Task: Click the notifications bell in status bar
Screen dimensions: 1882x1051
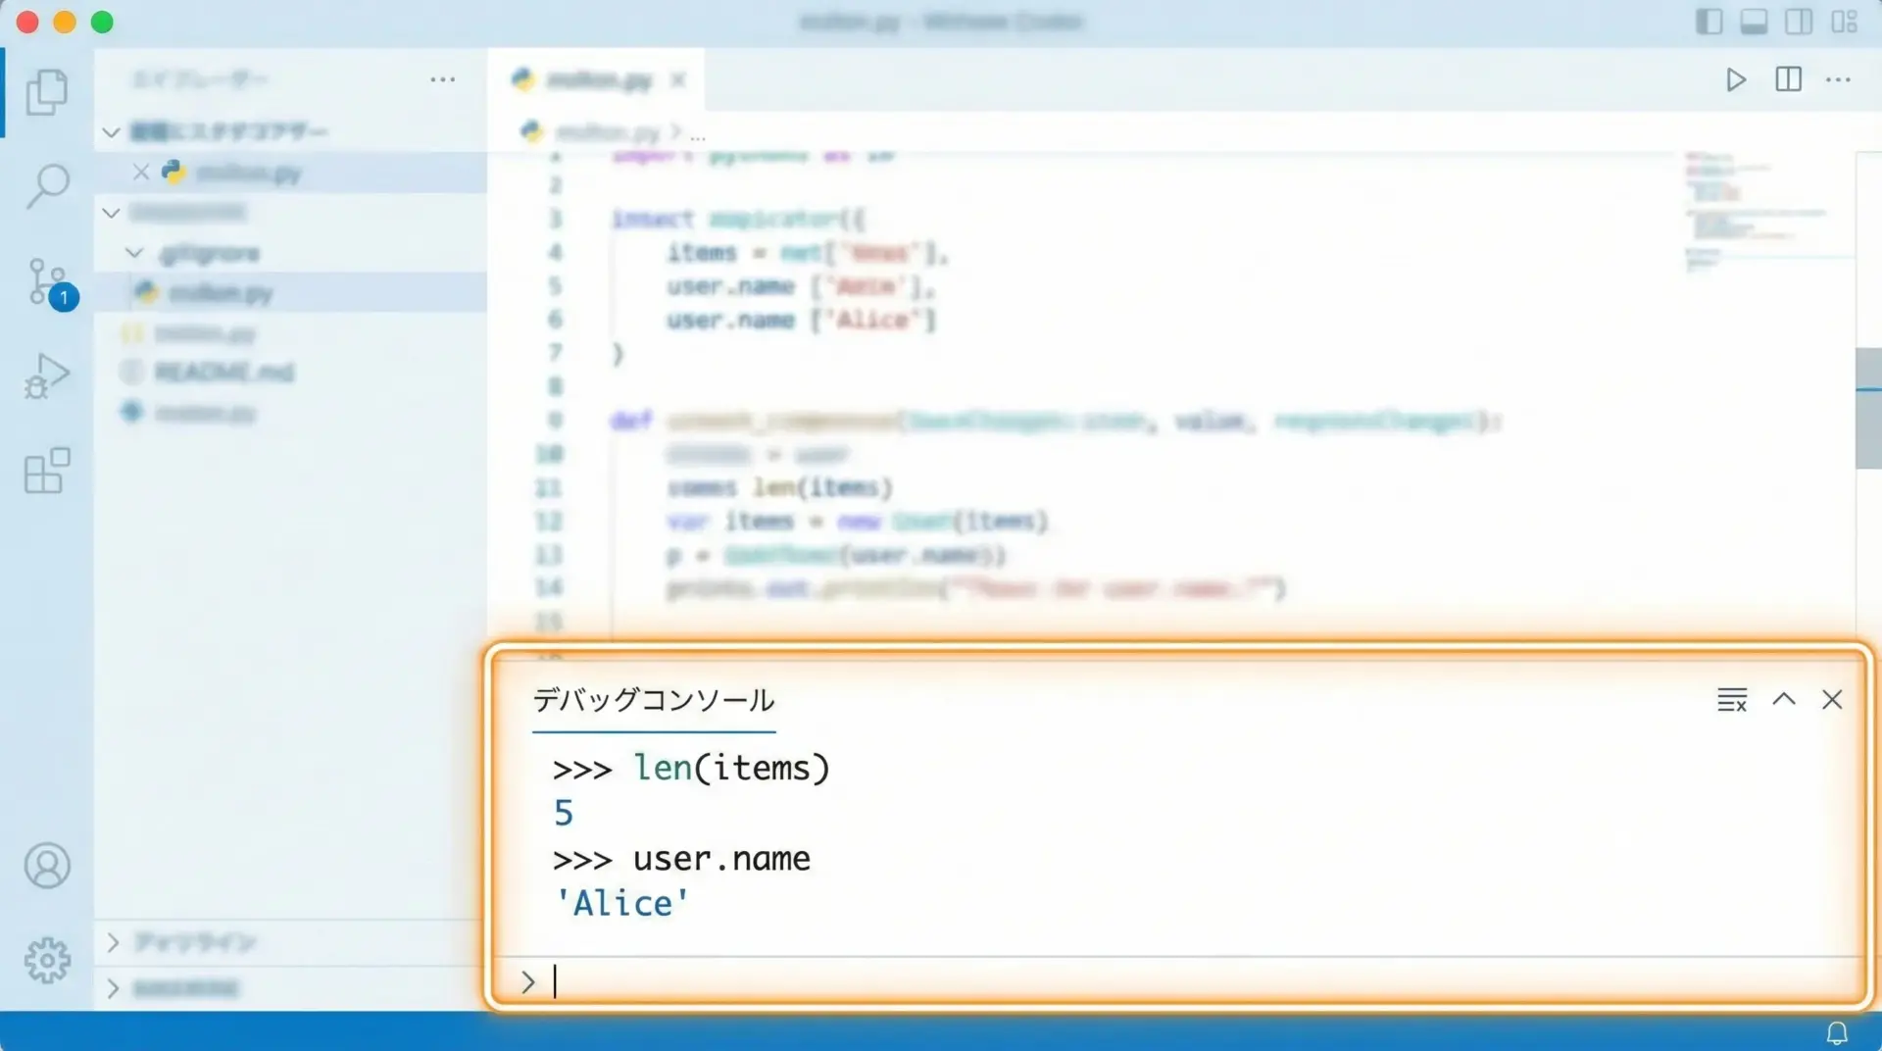Action: coord(1836,1032)
